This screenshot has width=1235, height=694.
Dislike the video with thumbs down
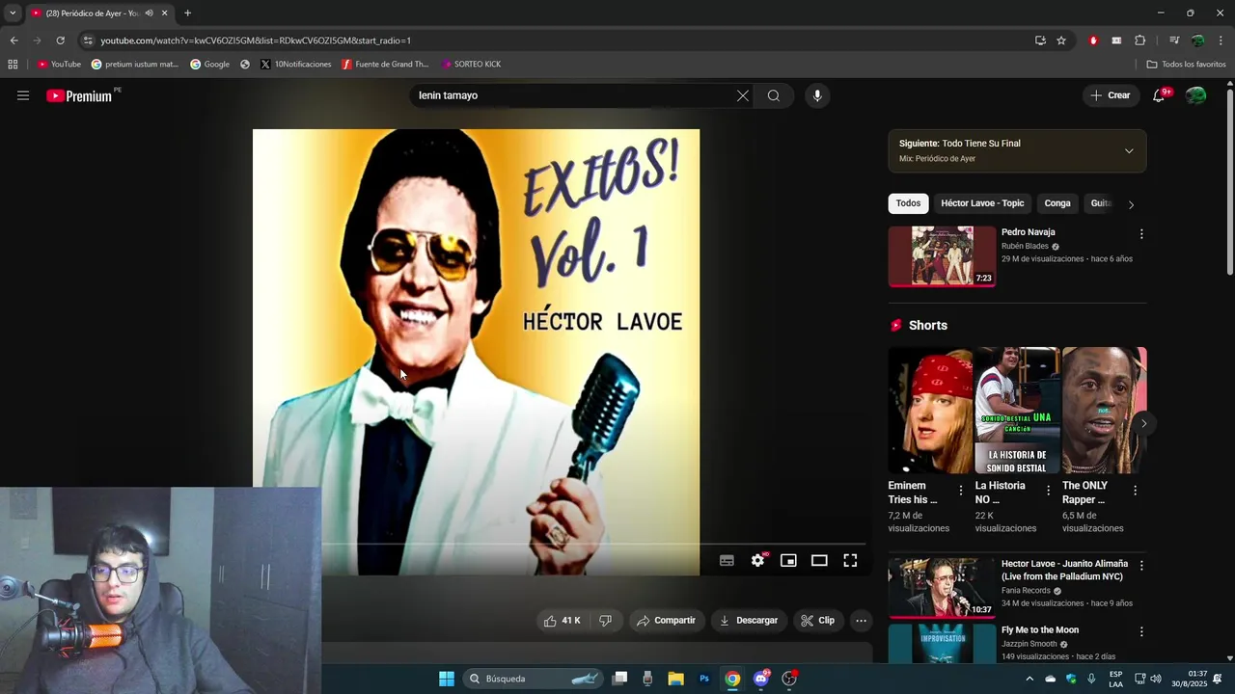(x=605, y=621)
